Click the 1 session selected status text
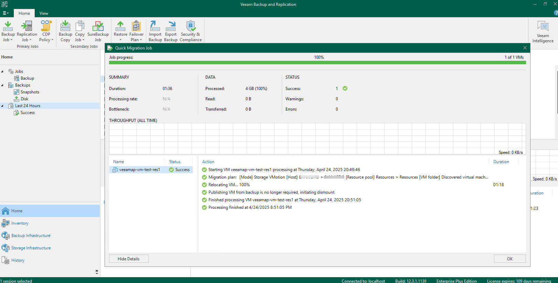This screenshot has width=558, height=283. coord(16,281)
